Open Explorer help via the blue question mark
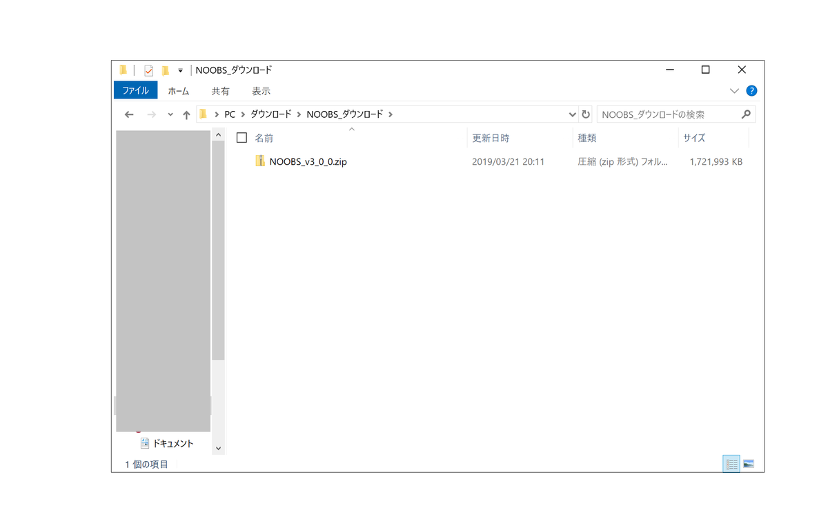828x519 pixels. (x=751, y=90)
